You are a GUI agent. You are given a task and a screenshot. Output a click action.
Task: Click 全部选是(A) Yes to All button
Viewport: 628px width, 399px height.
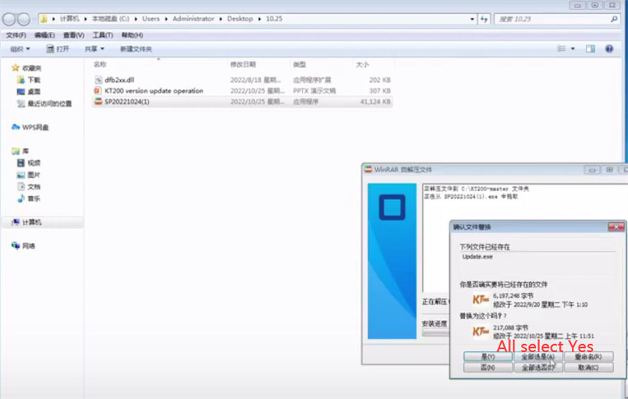pyautogui.click(x=538, y=356)
